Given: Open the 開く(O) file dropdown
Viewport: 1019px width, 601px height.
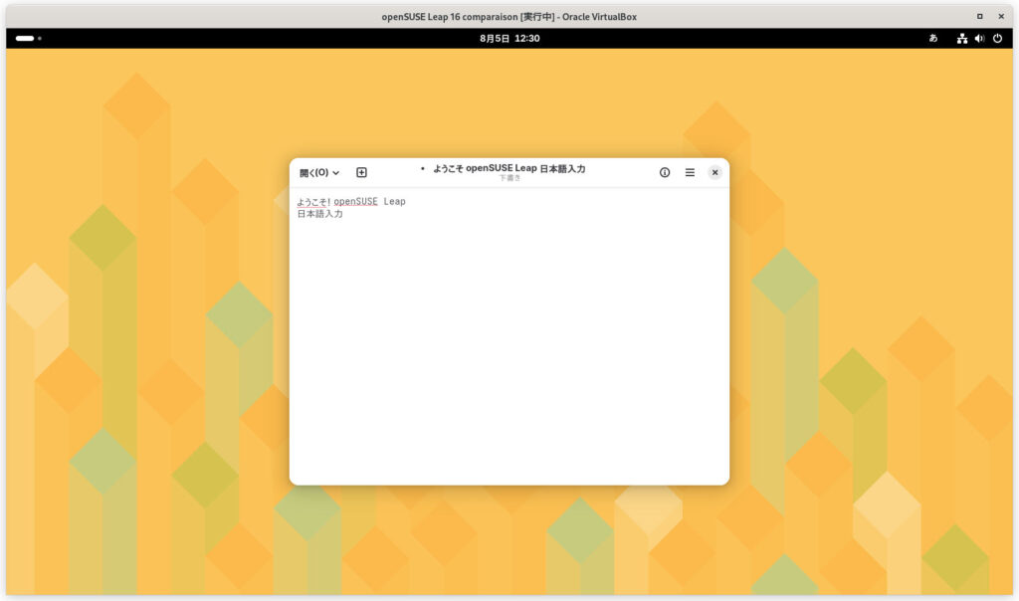Looking at the screenshot, I should (x=319, y=173).
